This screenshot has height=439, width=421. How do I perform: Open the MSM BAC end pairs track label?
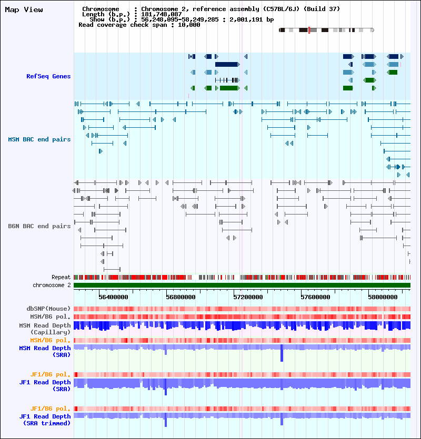[x=39, y=139]
